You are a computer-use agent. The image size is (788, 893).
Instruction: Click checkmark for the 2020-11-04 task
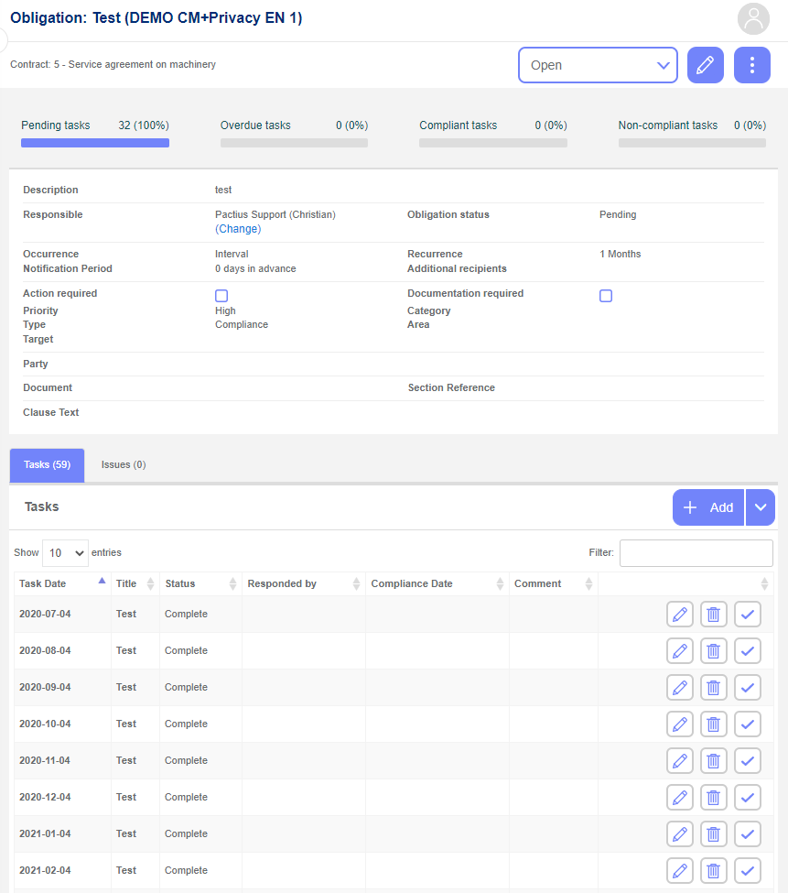pyautogui.click(x=748, y=760)
